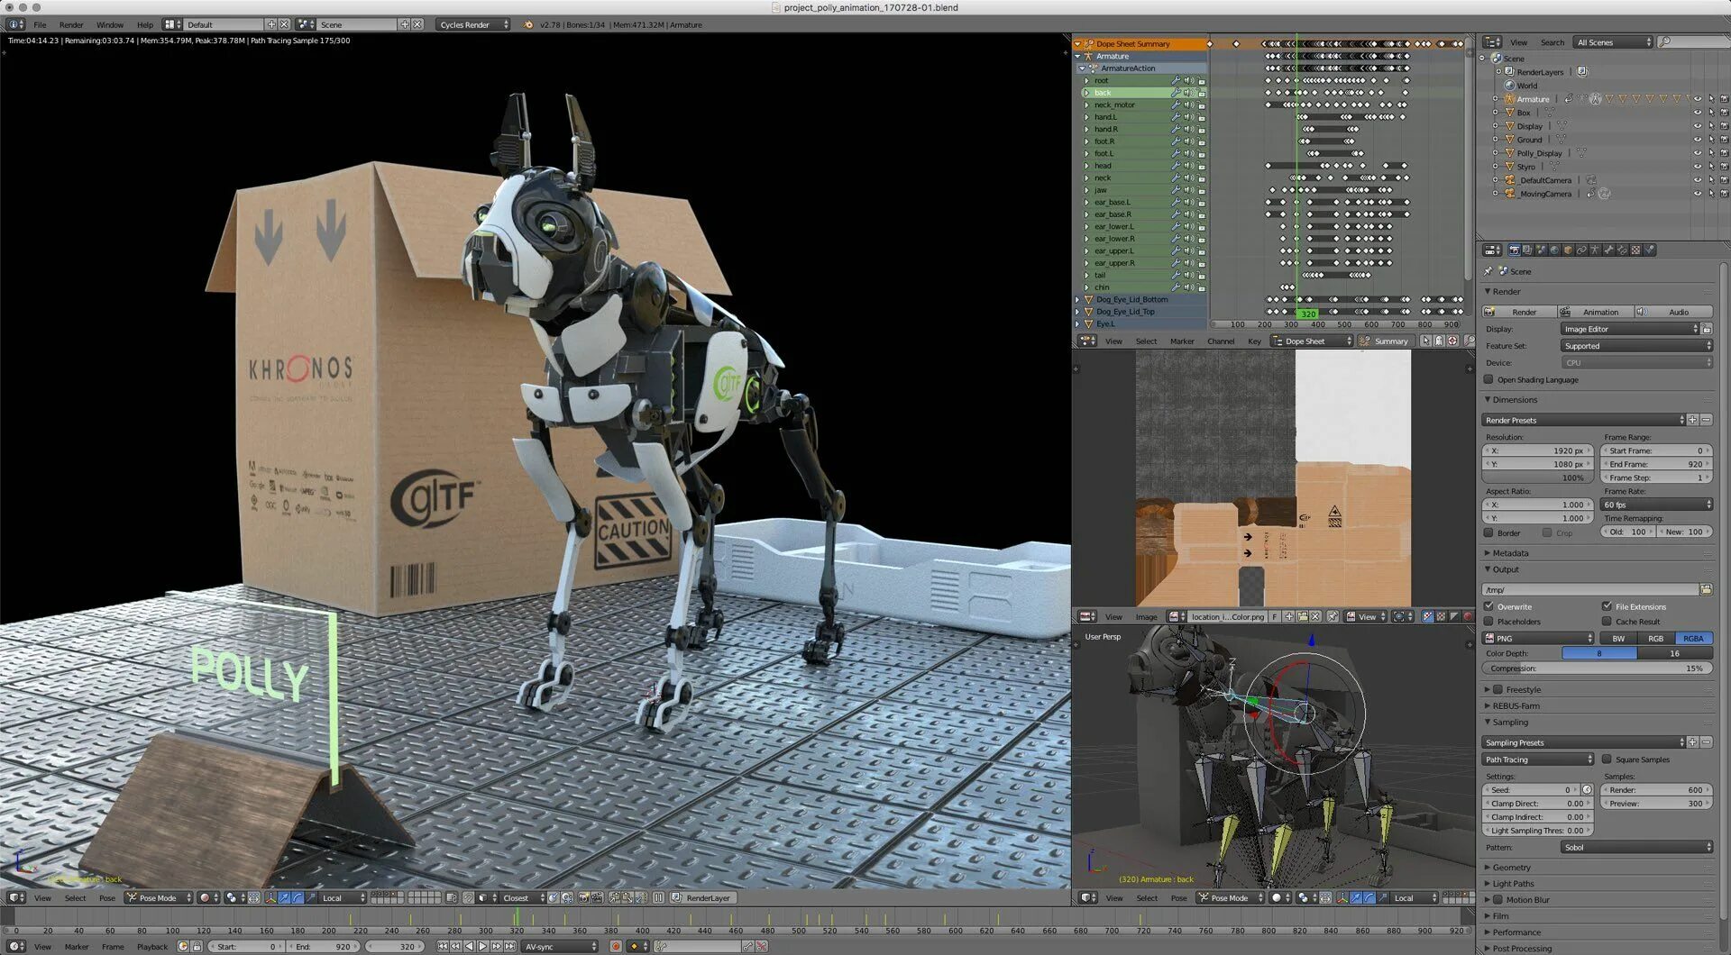Open the Object properties cube icon
1731x955 pixels.
(x=1568, y=250)
